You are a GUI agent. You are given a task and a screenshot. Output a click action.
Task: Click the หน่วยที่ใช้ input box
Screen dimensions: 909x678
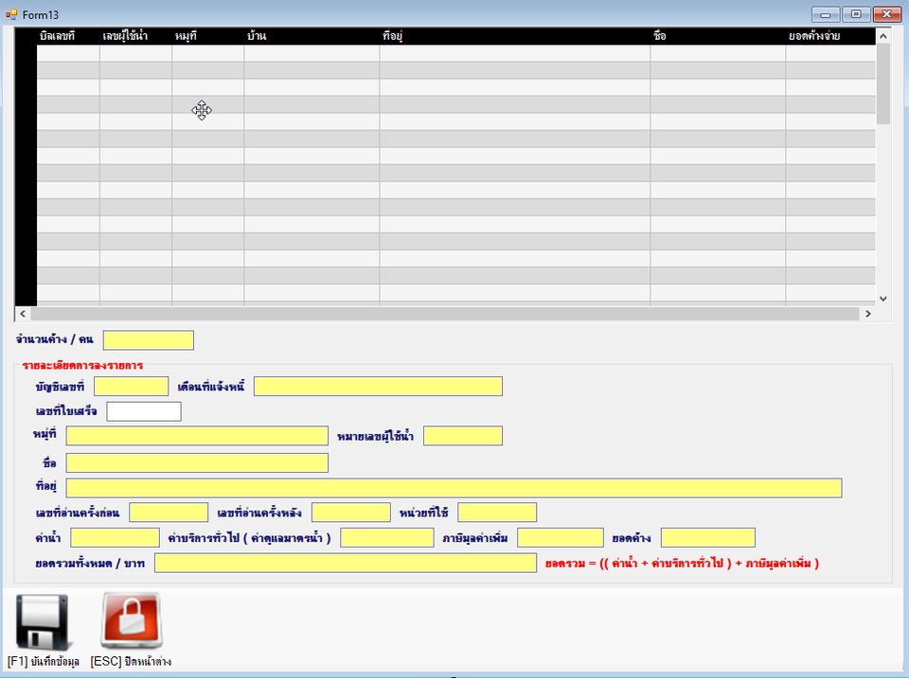[x=497, y=512]
